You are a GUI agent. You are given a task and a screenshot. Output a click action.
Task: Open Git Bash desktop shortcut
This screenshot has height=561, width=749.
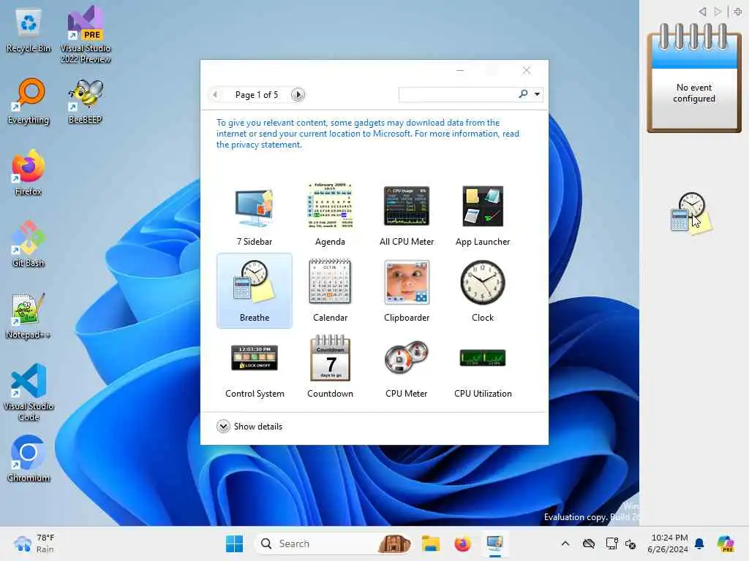tap(29, 244)
